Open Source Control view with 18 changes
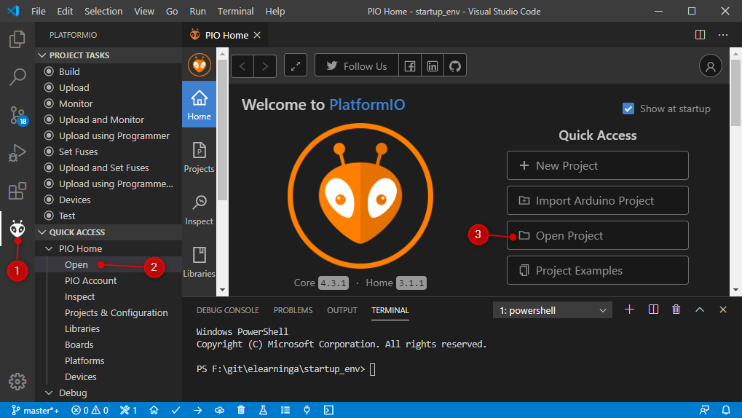Screen dimensions: 742x418 click(x=18, y=115)
